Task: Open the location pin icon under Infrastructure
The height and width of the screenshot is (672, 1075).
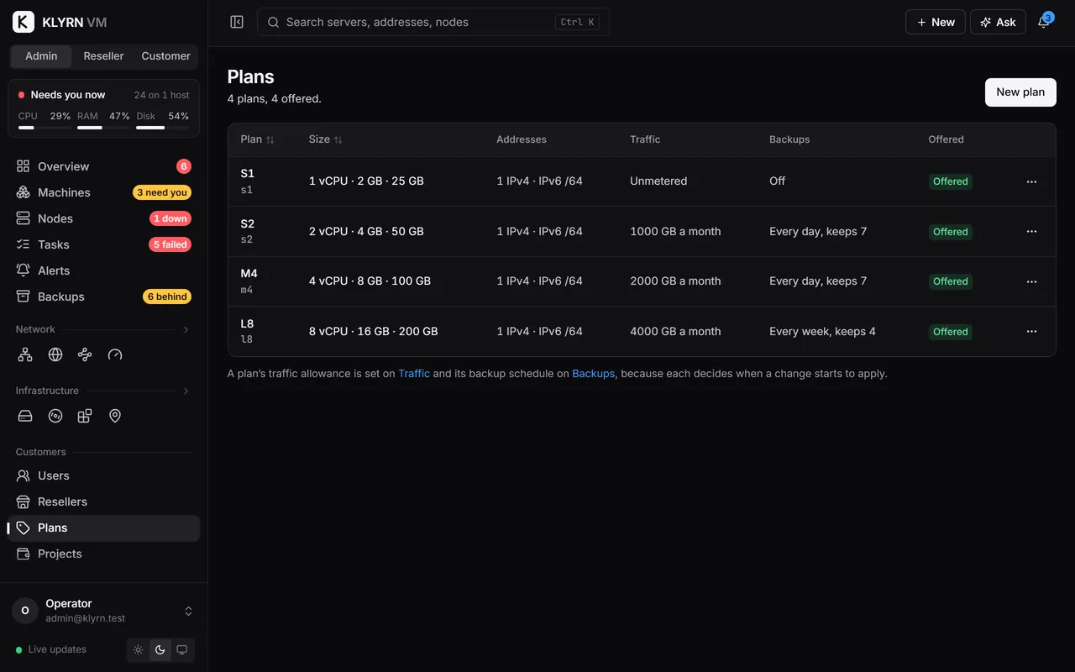Action: (x=115, y=416)
